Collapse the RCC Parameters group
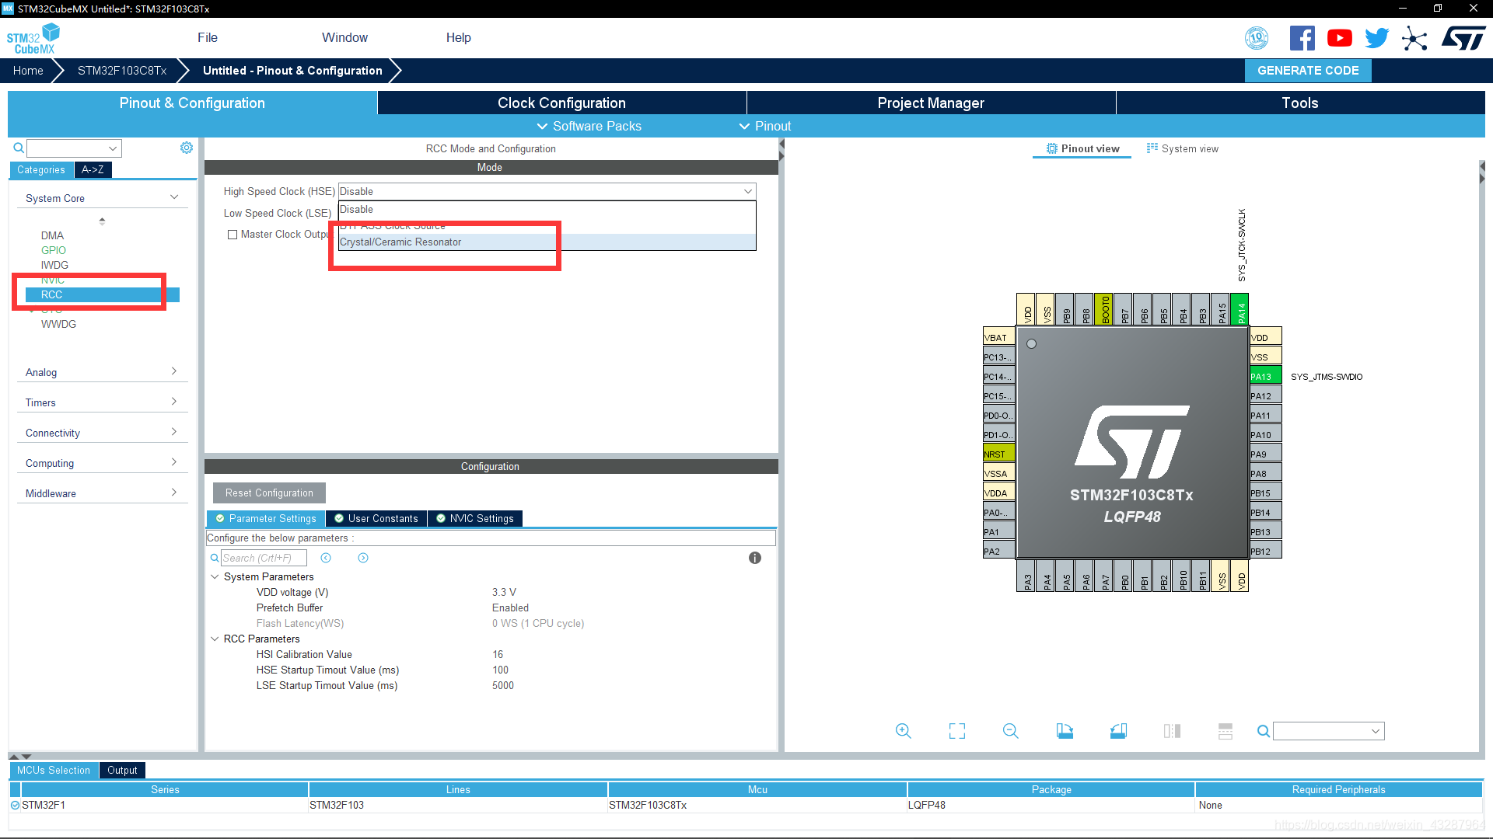The image size is (1493, 839). point(215,639)
